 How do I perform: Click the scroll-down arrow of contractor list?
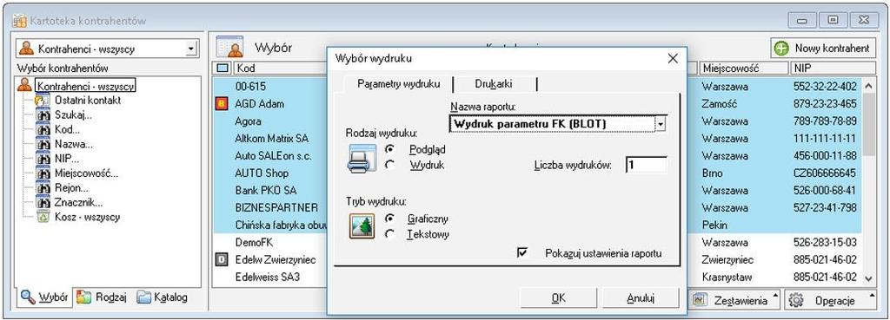pyautogui.click(x=868, y=278)
